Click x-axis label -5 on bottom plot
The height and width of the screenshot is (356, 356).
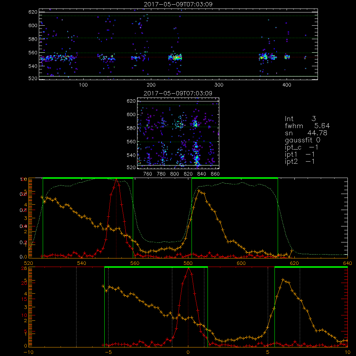[109, 352]
